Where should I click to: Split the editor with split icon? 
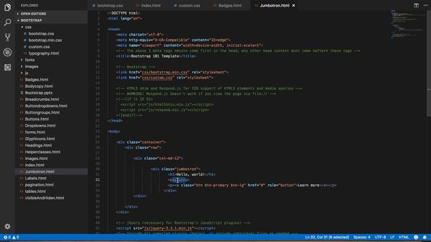(x=416, y=5)
